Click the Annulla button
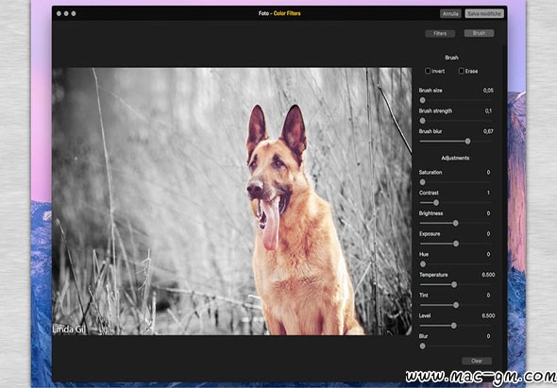Image resolution: width=557 pixels, height=388 pixels. coord(450,14)
